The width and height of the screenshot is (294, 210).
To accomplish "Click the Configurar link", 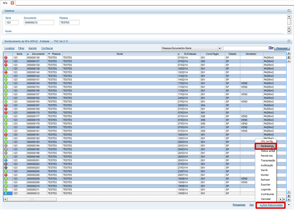I will pos(47,48).
